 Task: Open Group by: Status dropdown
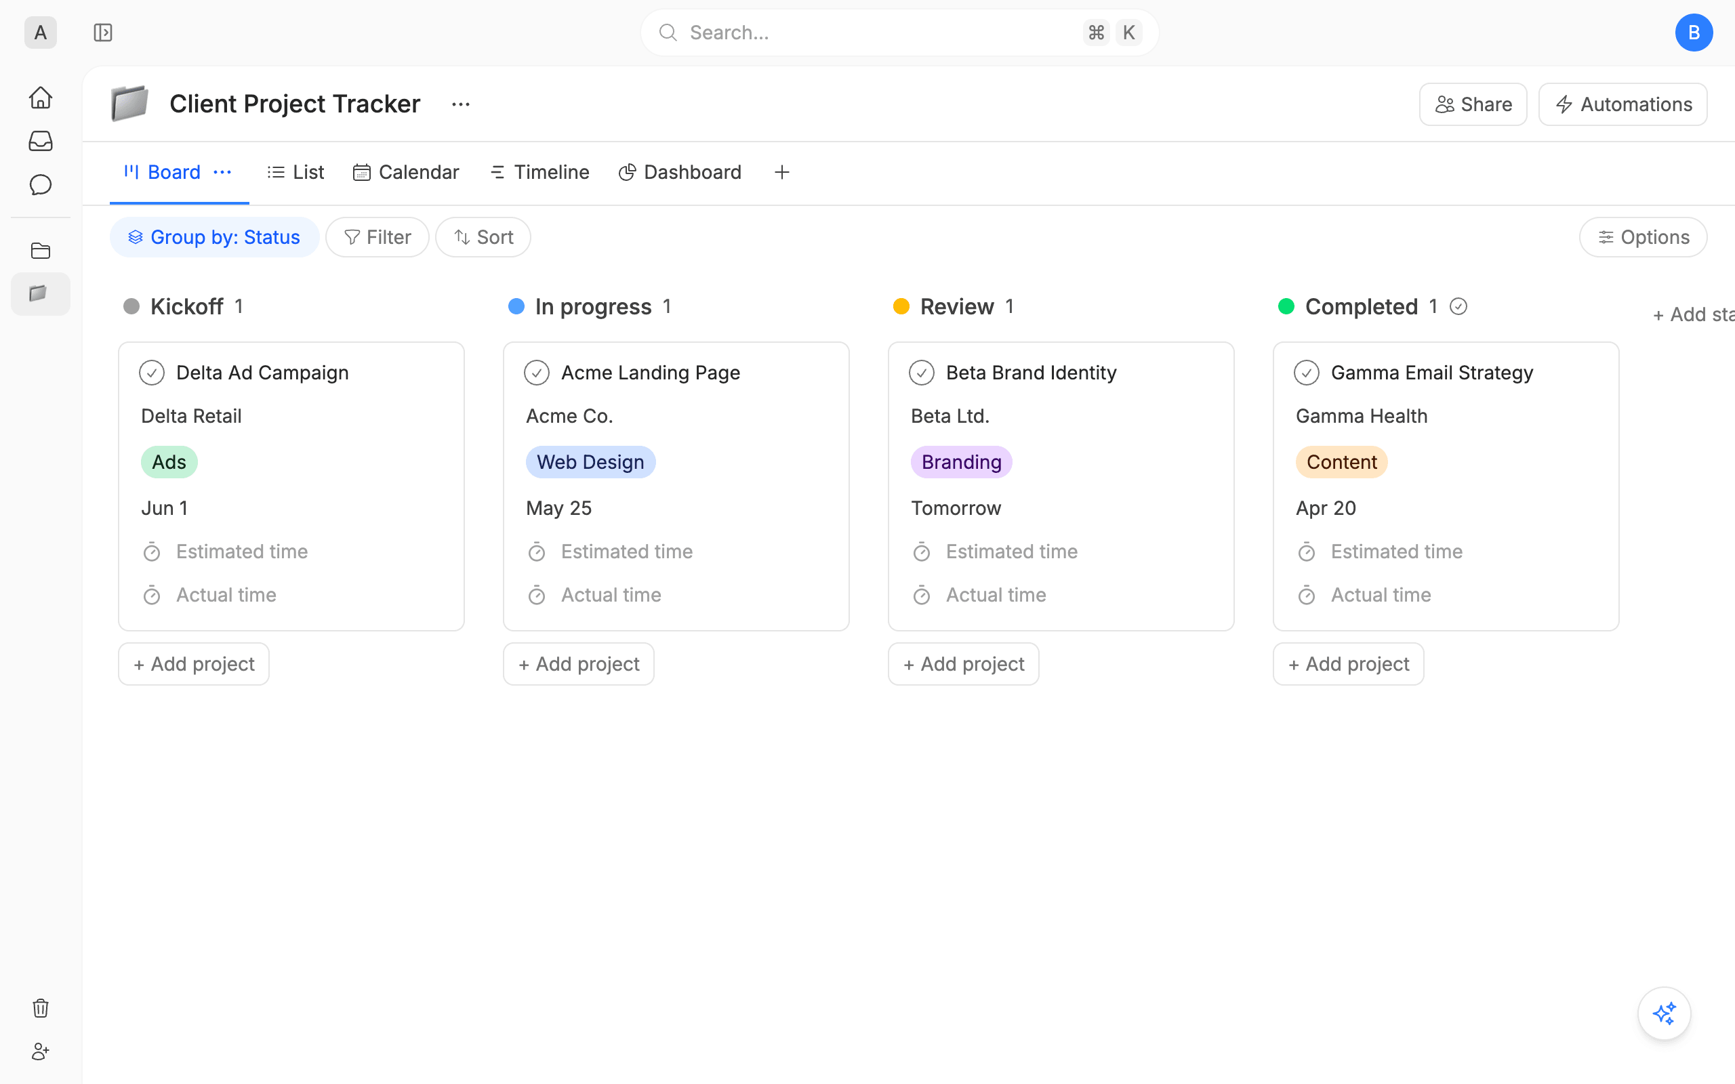[214, 237]
